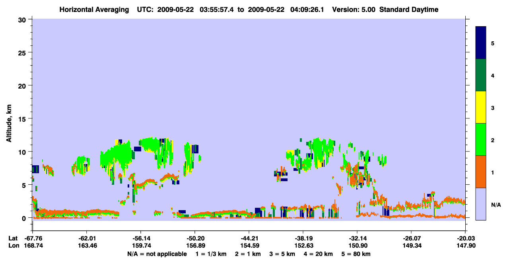Click longitude value 150.90
Screen dimensions: 517x265
tap(357, 246)
